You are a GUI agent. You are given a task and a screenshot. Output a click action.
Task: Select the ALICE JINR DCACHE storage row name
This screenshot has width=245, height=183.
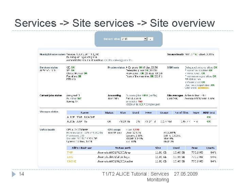(81, 117)
